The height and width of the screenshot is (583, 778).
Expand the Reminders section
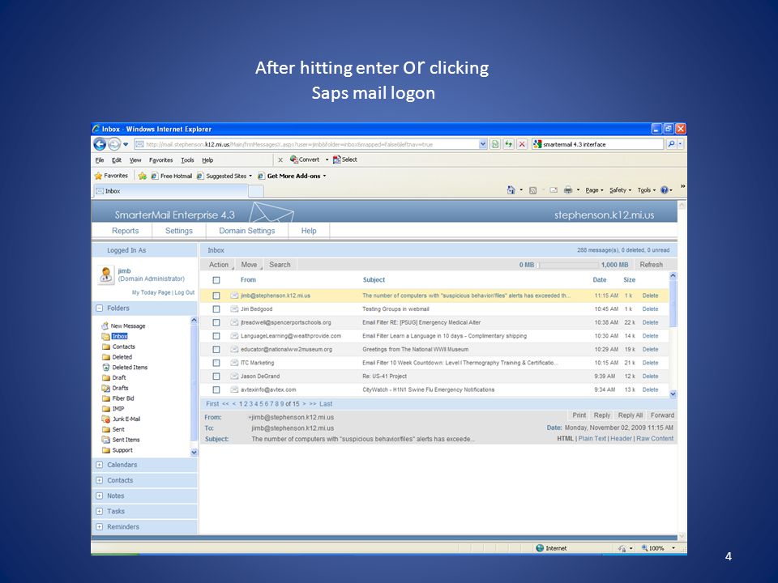99,527
